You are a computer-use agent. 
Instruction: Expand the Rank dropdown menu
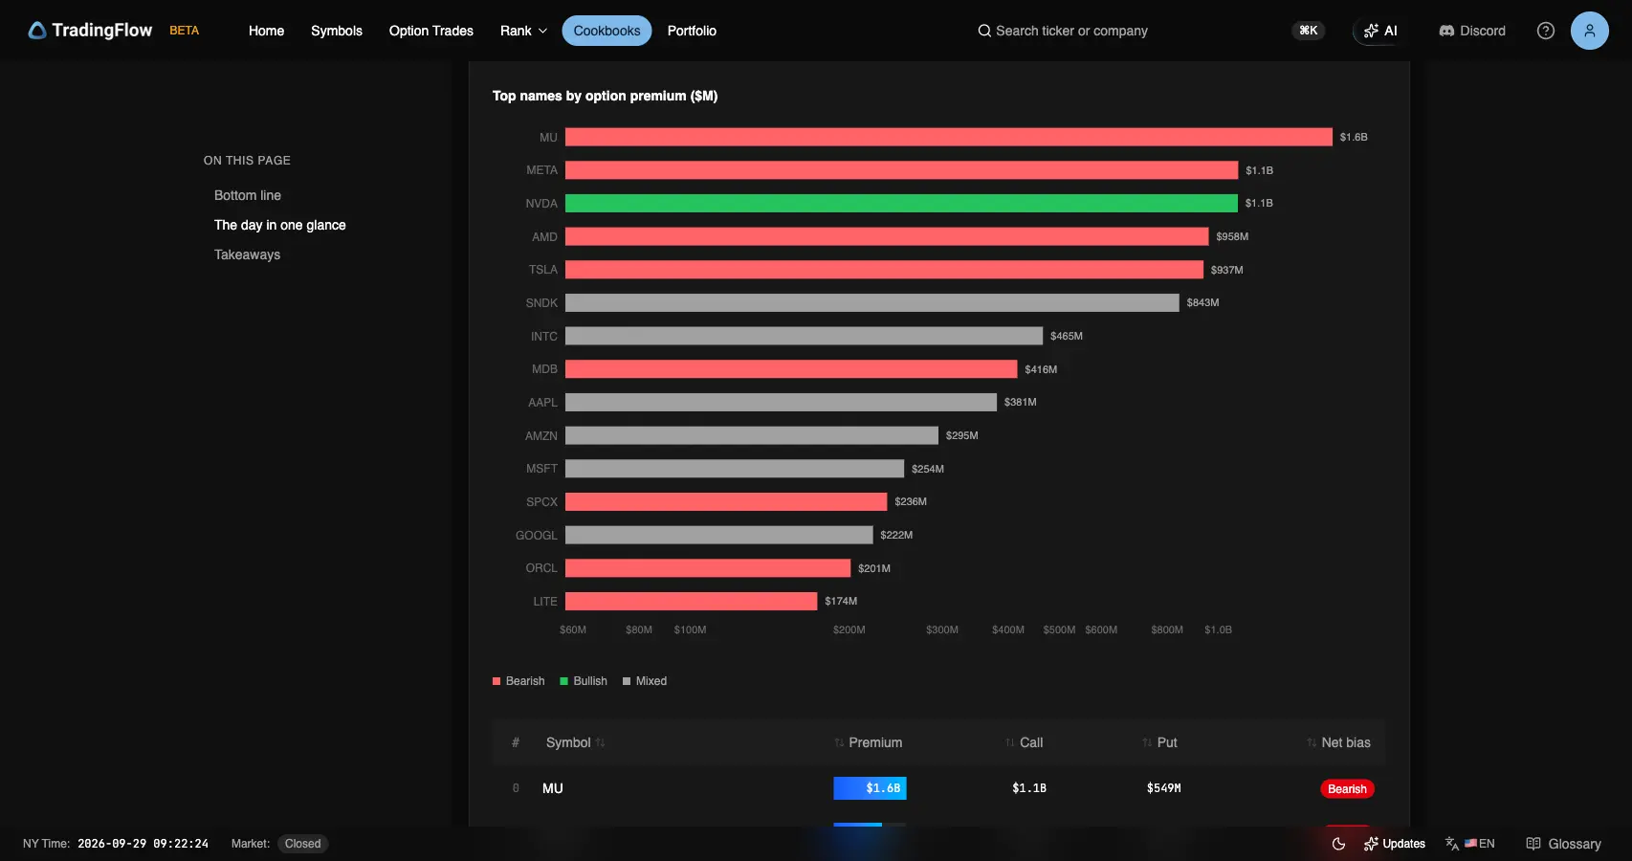[524, 31]
